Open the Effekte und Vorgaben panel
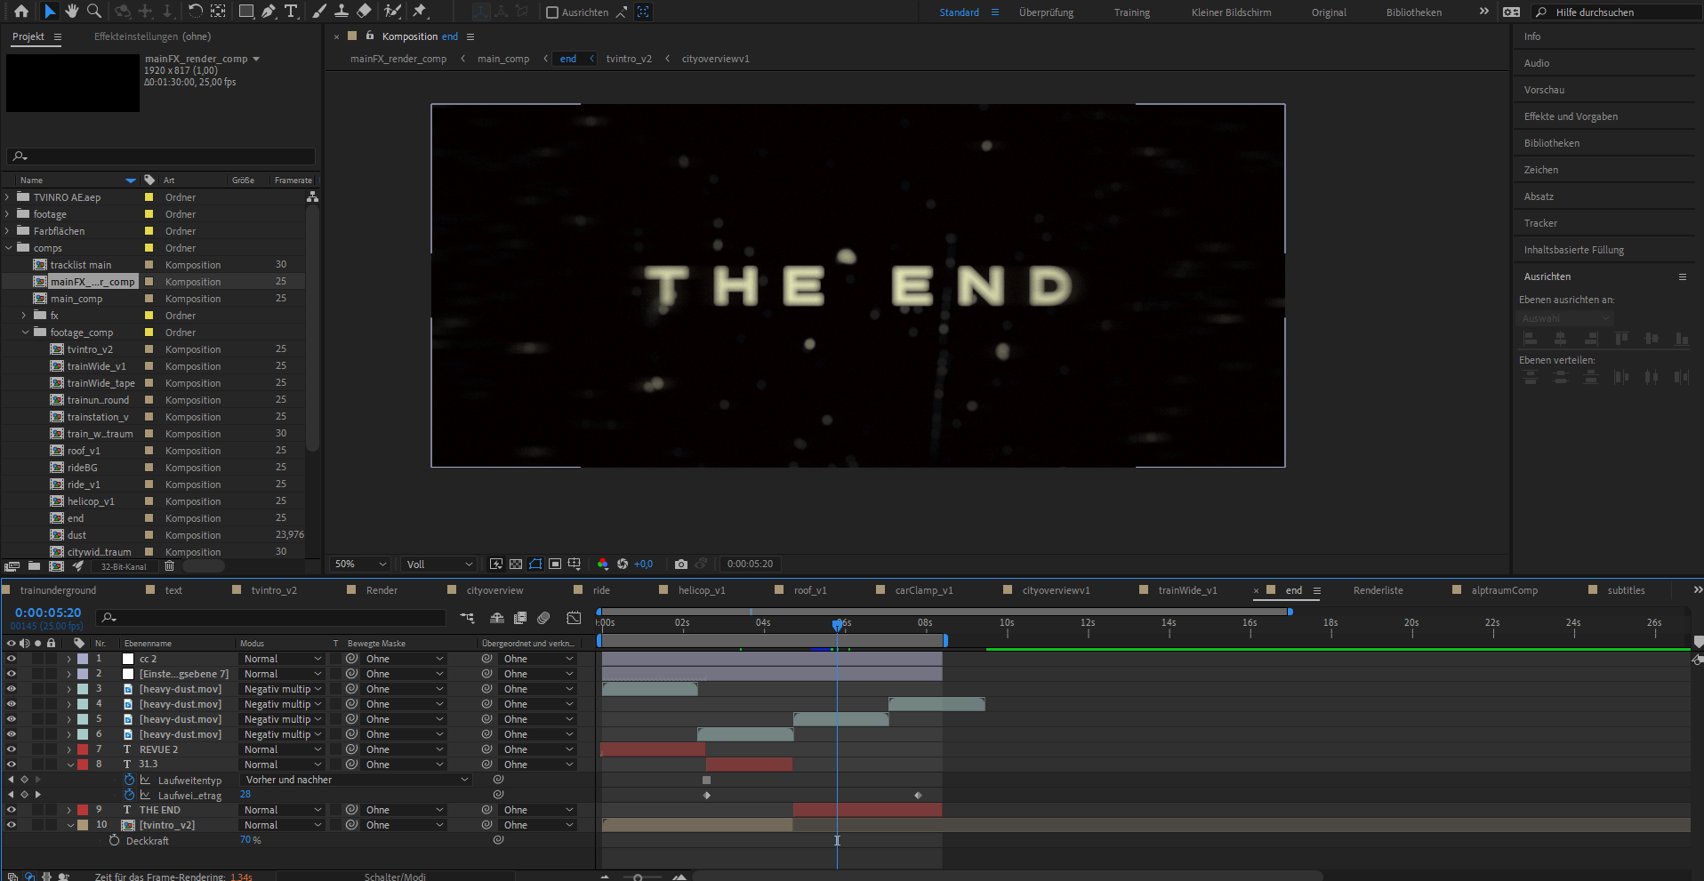This screenshot has width=1704, height=881. tap(1571, 116)
